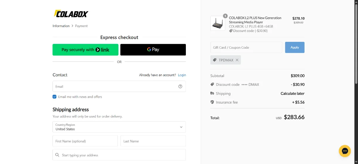Click the COLABOX L2 PLUS product thumbnail
This screenshot has width=358, height=164.
coord(218,23)
